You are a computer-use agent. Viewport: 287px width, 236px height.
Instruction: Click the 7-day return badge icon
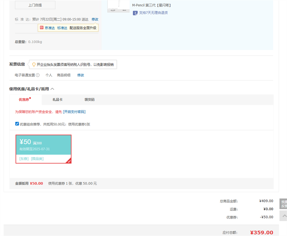[x=135, y=13]
